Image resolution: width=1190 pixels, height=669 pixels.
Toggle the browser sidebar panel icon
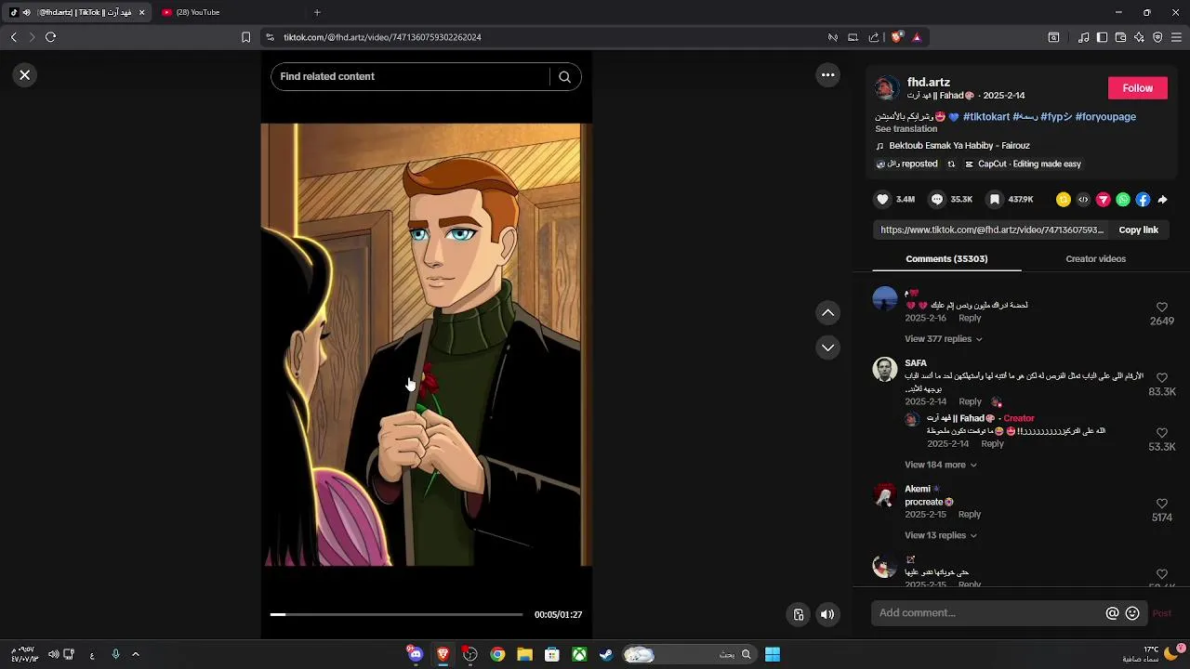tap(1102, 37)
